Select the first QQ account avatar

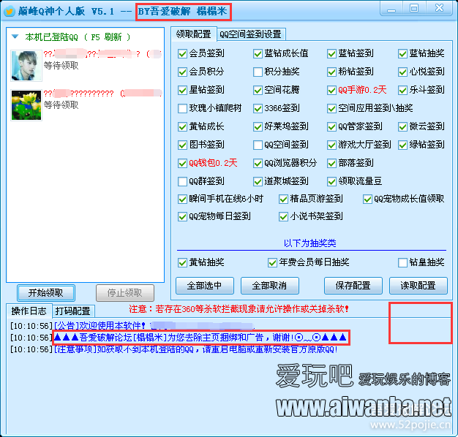click(26, 66)
